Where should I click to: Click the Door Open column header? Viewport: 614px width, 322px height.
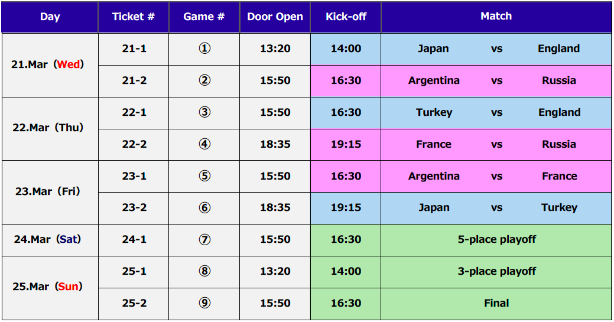point(275,17)
